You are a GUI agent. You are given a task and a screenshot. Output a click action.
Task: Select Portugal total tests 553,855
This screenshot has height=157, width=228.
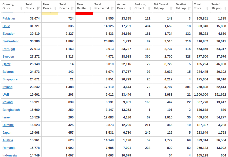click(202, 49)
